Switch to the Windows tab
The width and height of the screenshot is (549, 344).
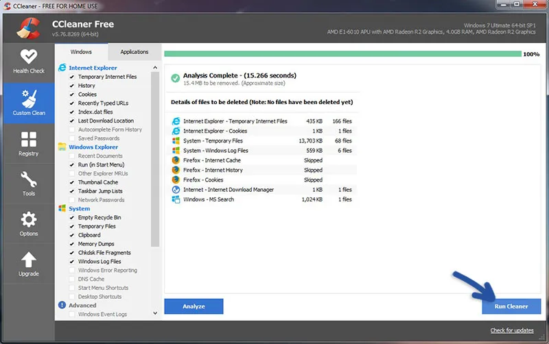coord(81,52)
